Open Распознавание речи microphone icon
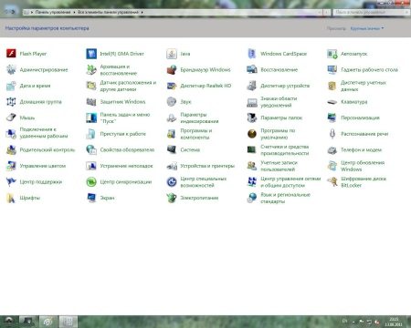 pyautogui.click(x=332, y=134)
